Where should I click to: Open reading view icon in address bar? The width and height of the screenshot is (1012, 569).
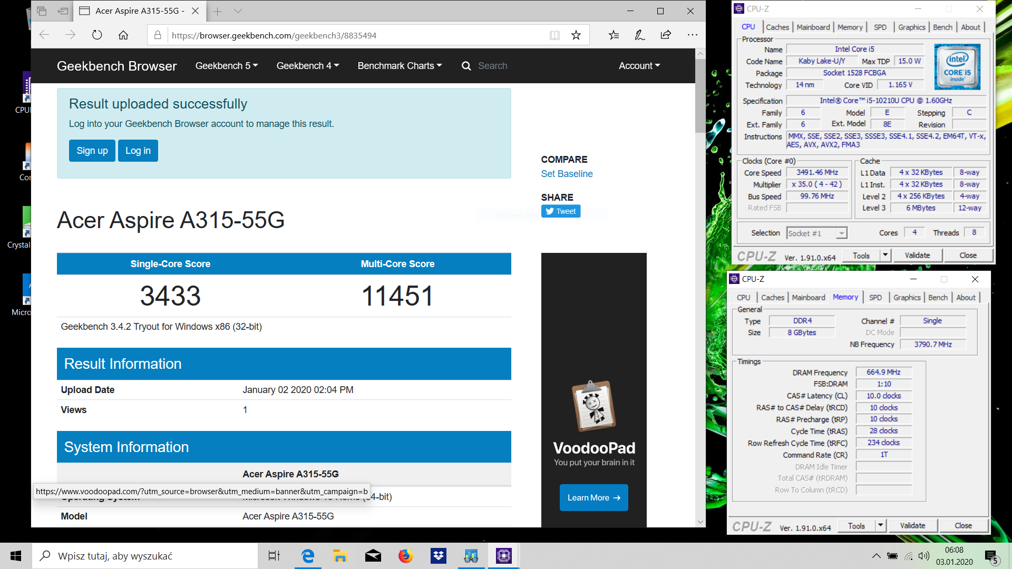click(x=554, y=35)
